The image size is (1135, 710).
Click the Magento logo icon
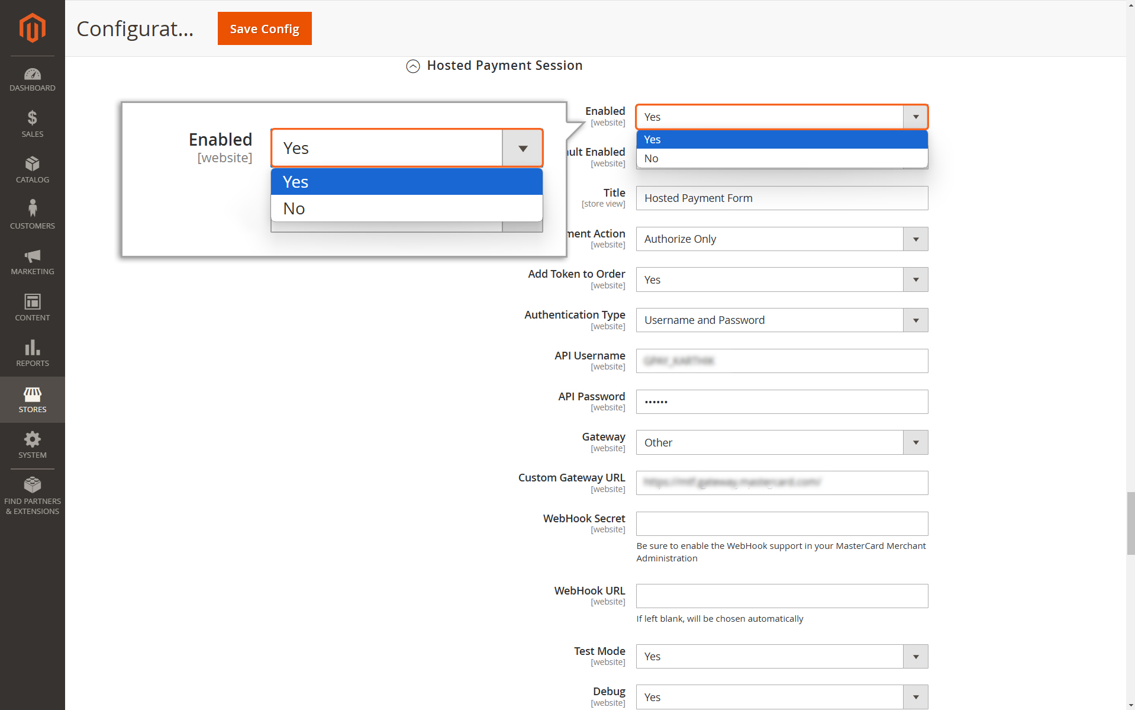(x=32, y=28)
